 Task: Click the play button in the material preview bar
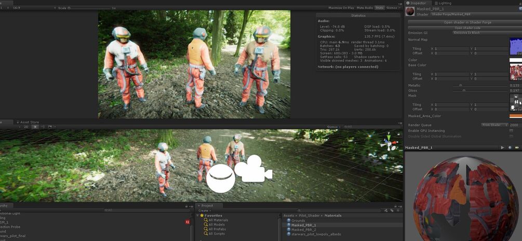502,148
